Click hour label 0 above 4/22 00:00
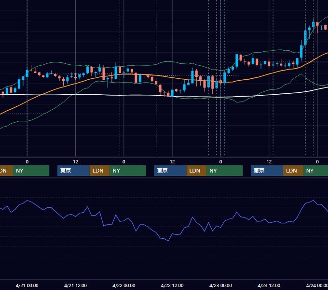Viewport: 328px width, 290px height. (x=124, y=162)
